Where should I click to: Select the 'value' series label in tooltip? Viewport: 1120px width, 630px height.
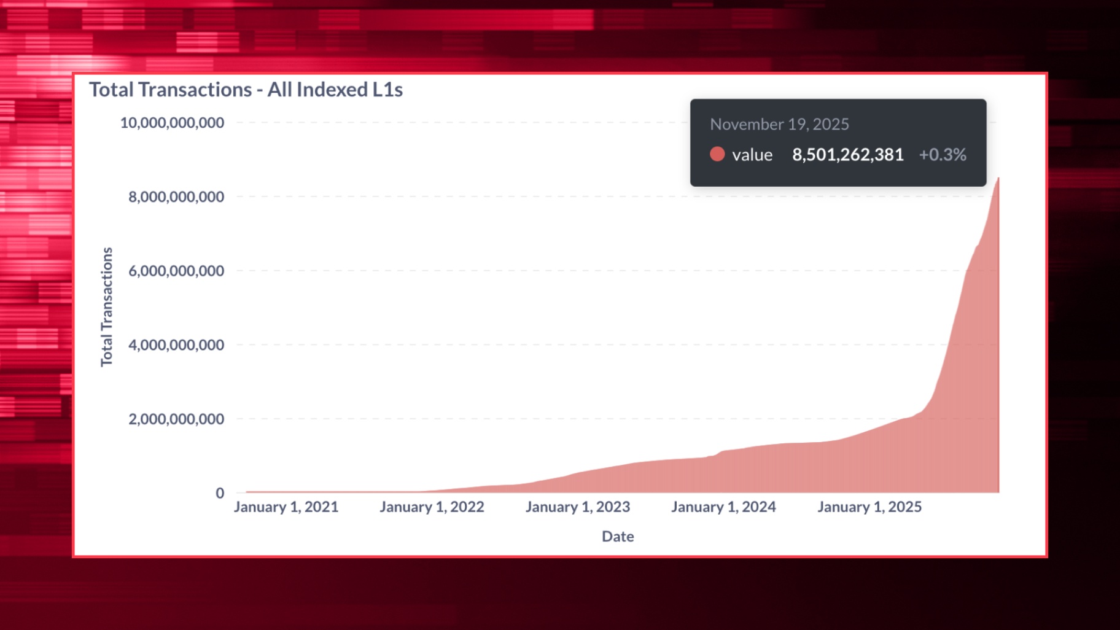pos(752,155)
